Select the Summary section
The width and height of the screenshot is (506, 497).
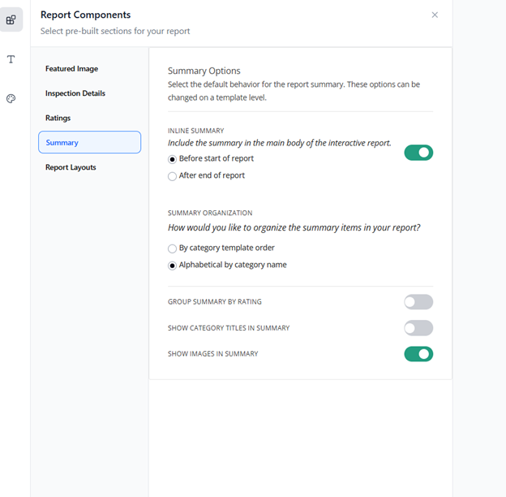89,142
